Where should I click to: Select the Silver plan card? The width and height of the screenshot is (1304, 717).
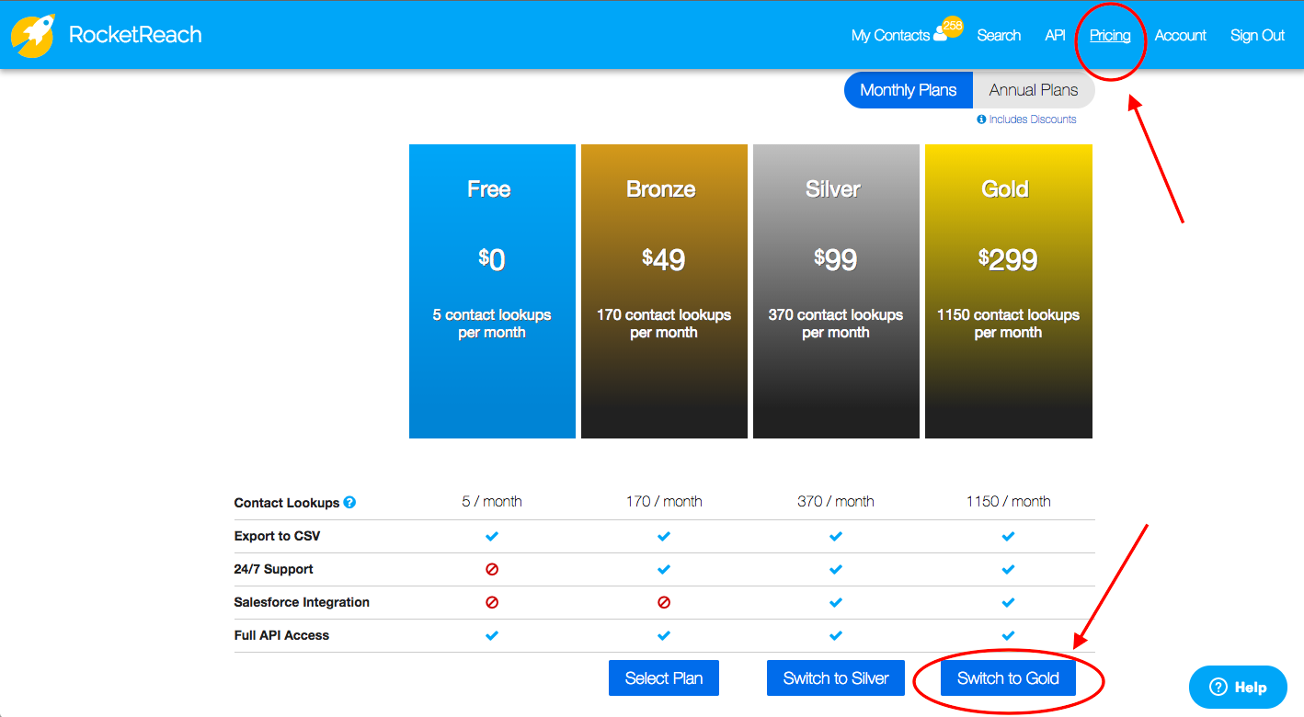(x=836, y=290)
